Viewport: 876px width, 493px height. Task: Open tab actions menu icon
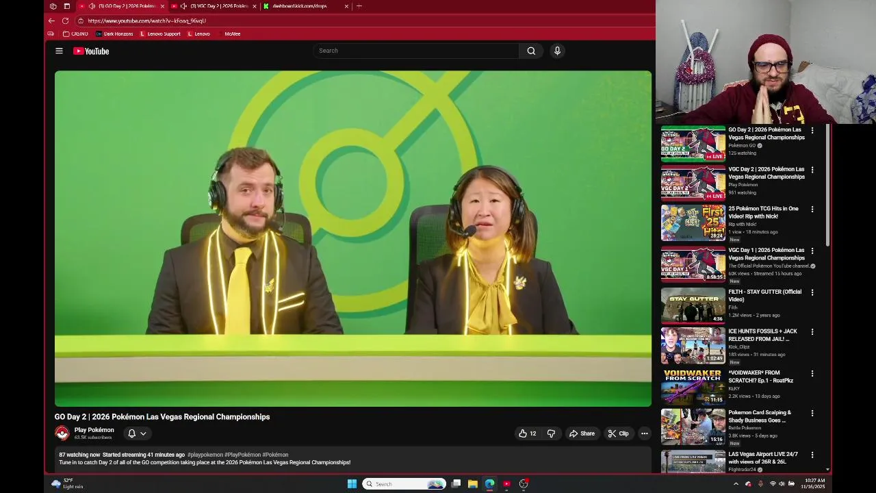(x=66, y=6)
